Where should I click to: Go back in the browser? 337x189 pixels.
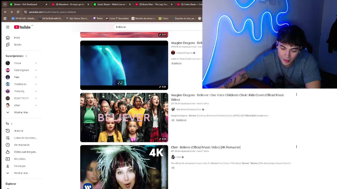pos(5,12)
